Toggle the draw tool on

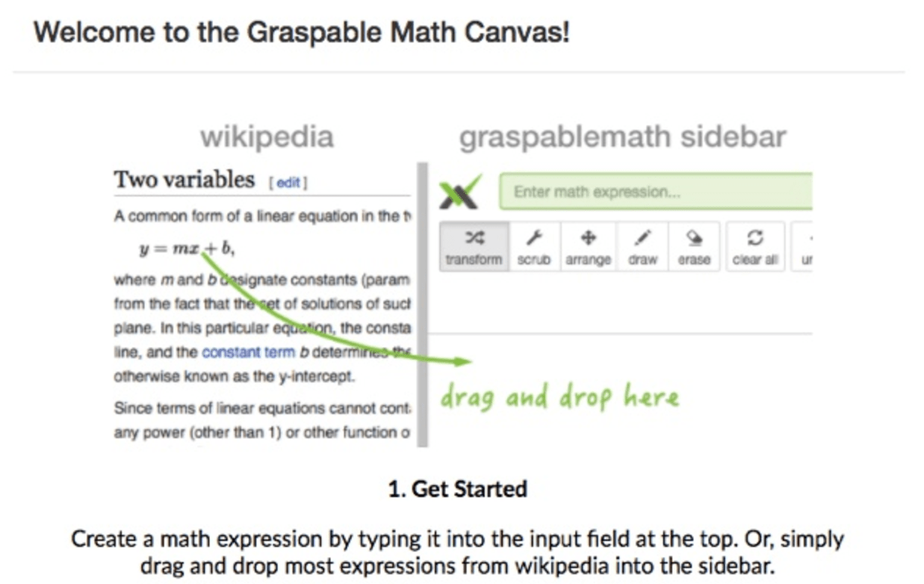pyautogui.click(x=642, y=246)
